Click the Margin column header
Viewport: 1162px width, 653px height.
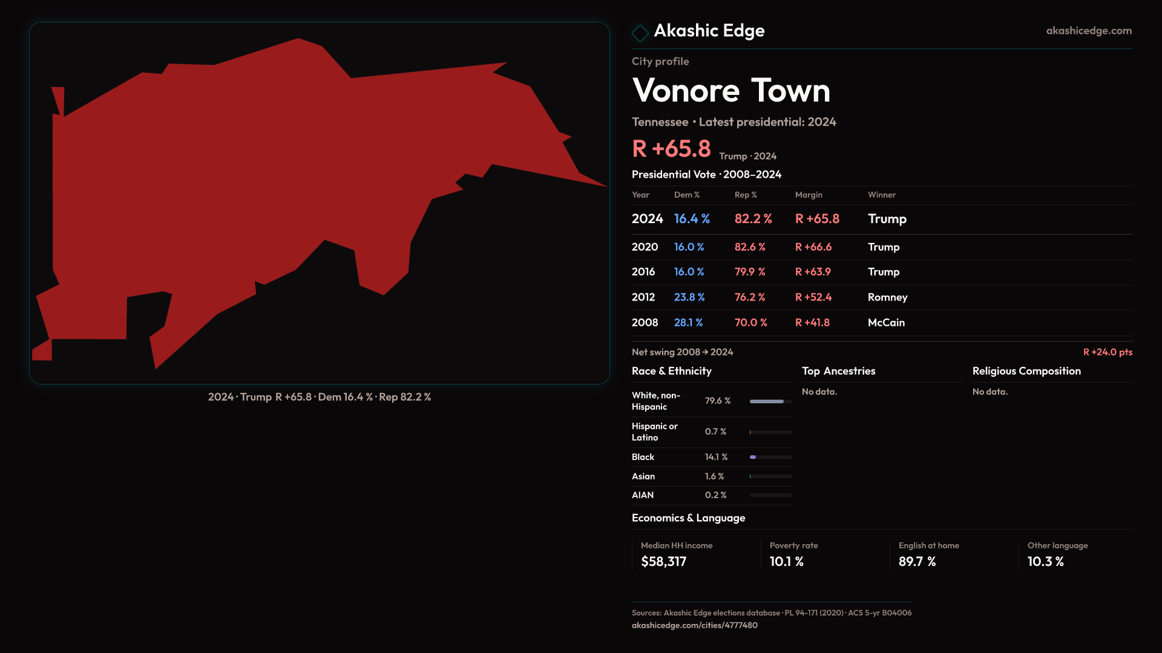pos(809,195)
